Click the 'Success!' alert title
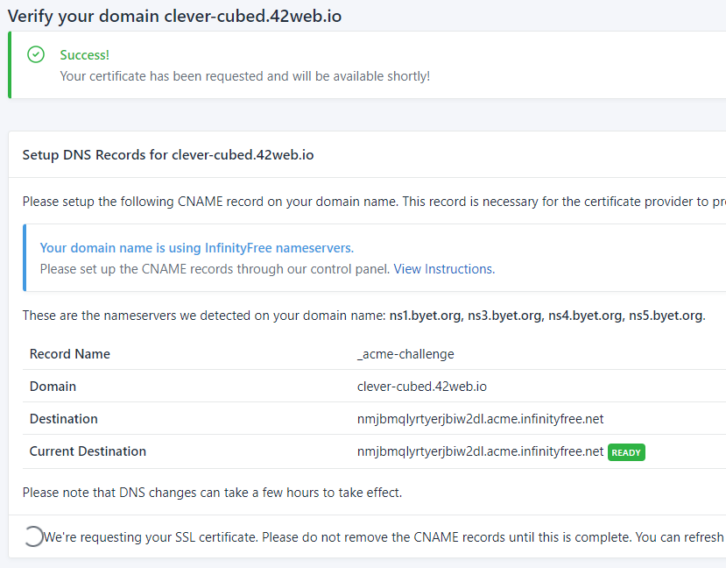This screenshot has height=568, width=726. 84,55
